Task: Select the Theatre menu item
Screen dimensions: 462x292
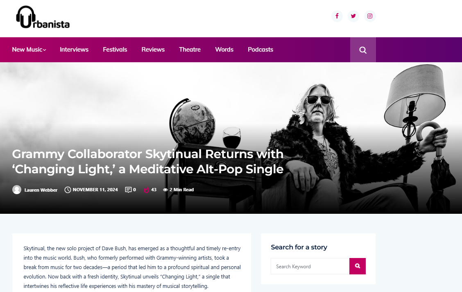Action: pos(190,50)
